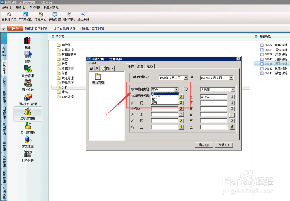The width and height of the screenshot is (290, 201).
Task: Click copy scheme icon in 方案 toolbar
Action: coord(103,68)
